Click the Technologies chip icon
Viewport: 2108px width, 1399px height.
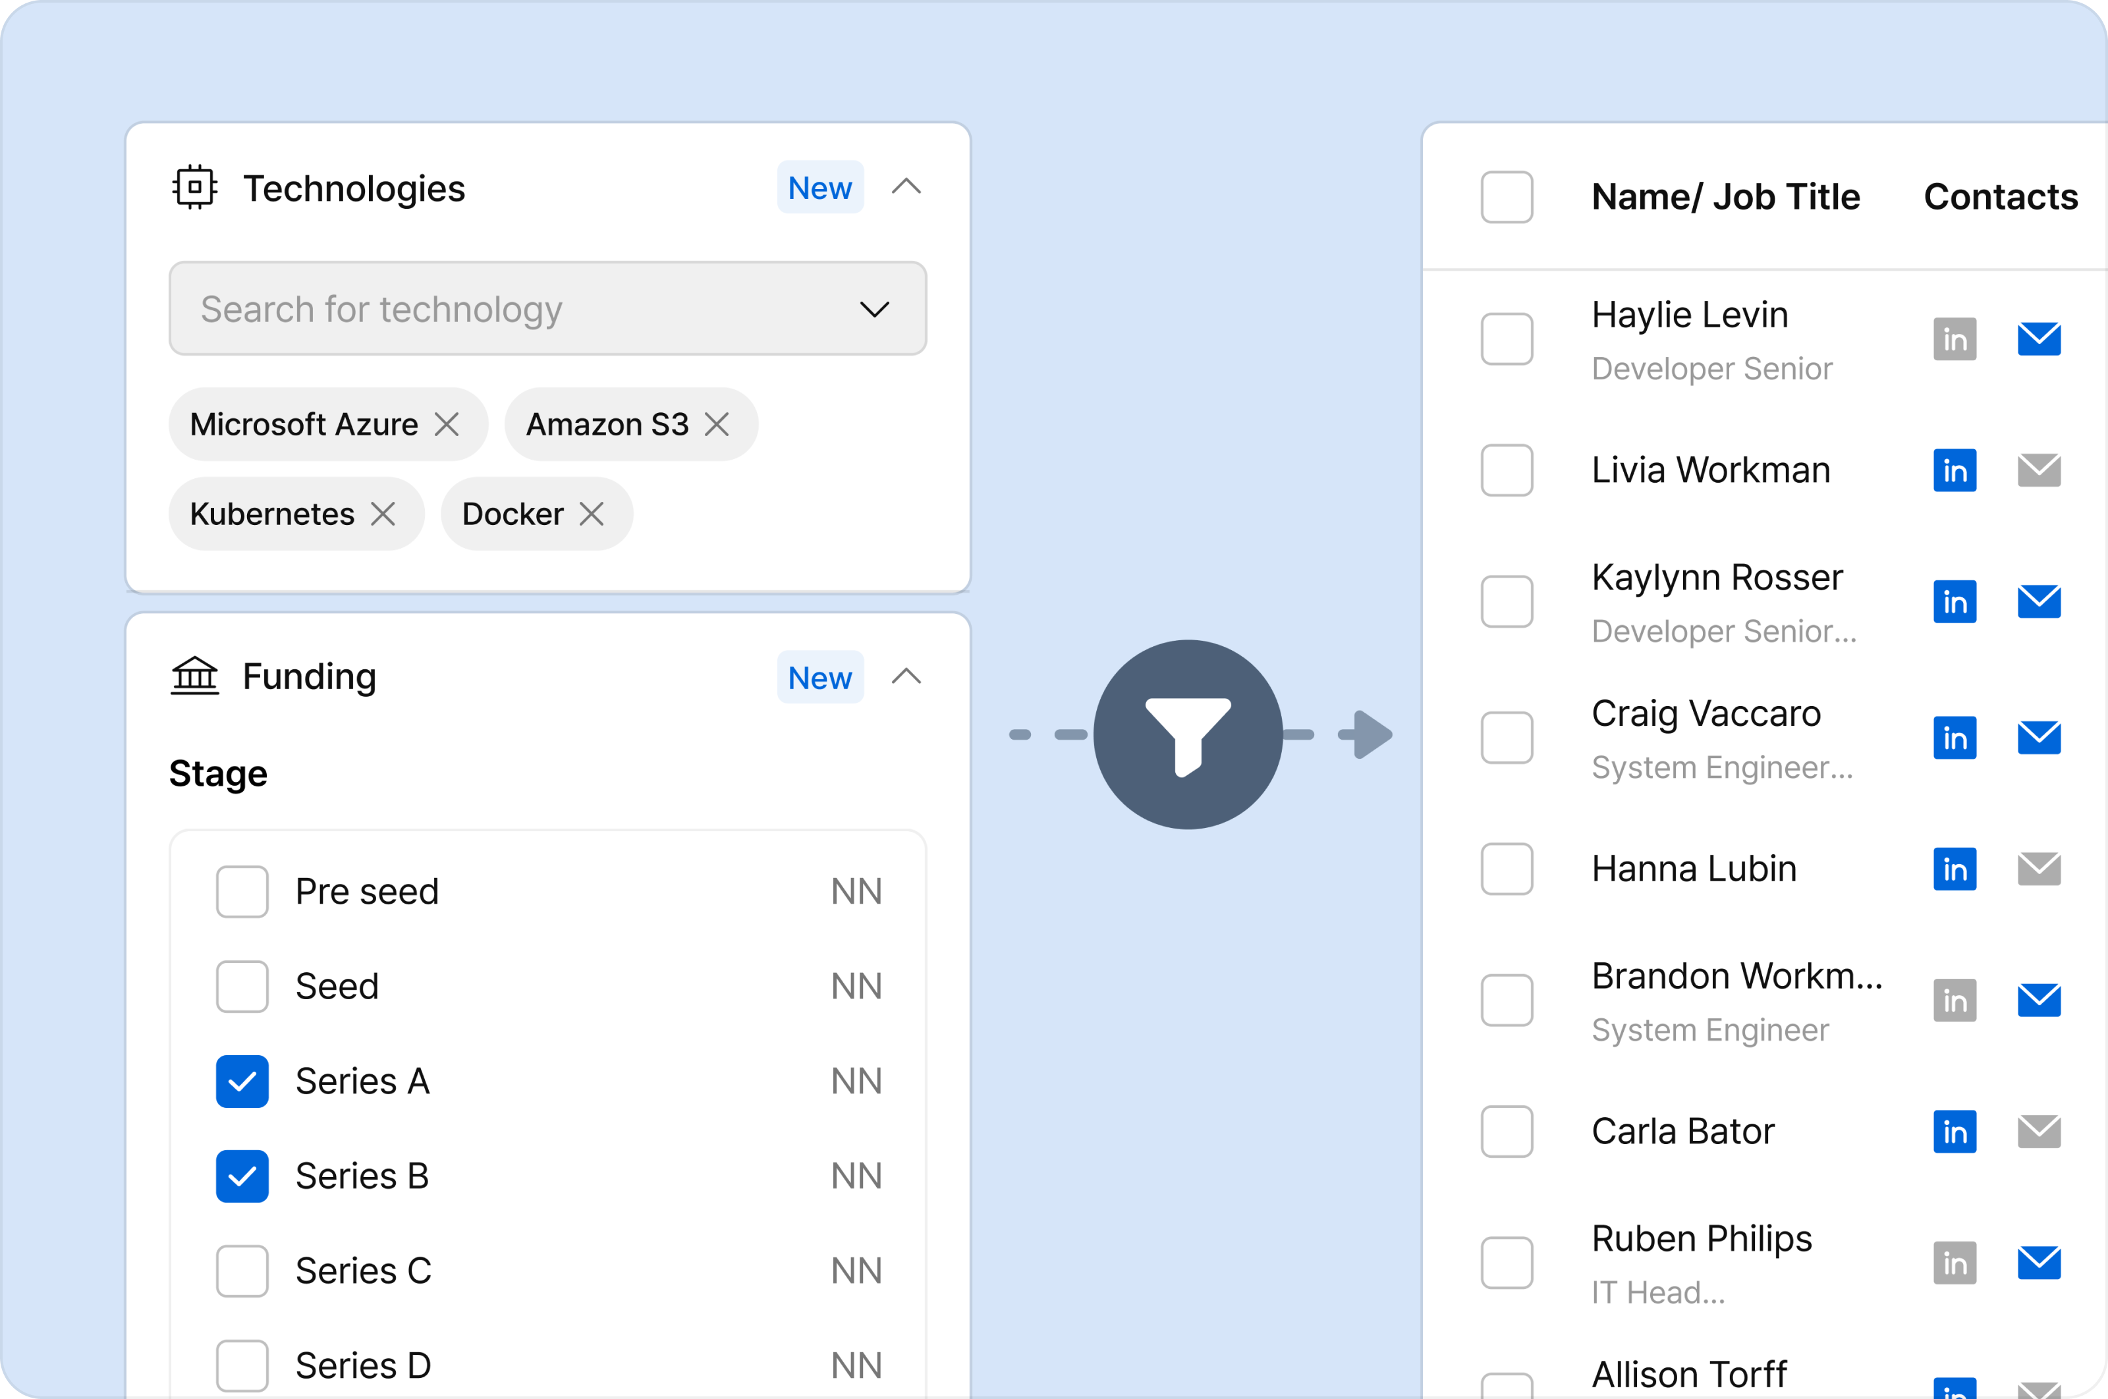pyautogui.click(x=194, y=187)
